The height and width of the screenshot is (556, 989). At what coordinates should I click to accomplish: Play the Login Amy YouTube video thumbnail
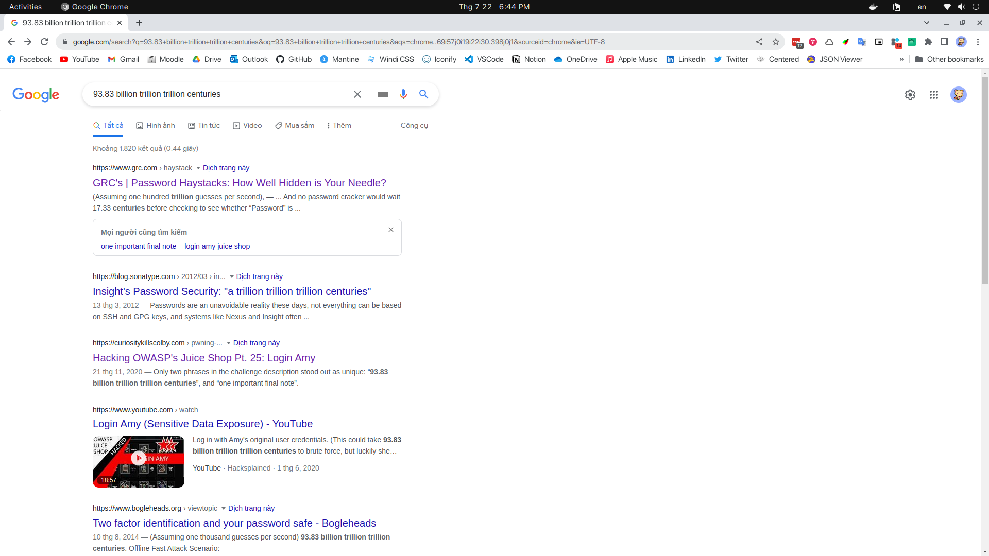[138, 458]
